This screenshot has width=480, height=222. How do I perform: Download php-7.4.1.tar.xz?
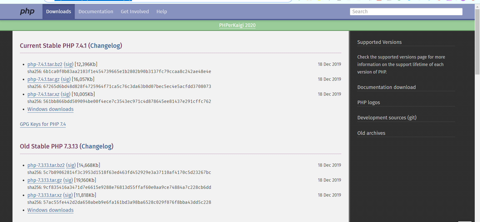(x=43, y=94)
